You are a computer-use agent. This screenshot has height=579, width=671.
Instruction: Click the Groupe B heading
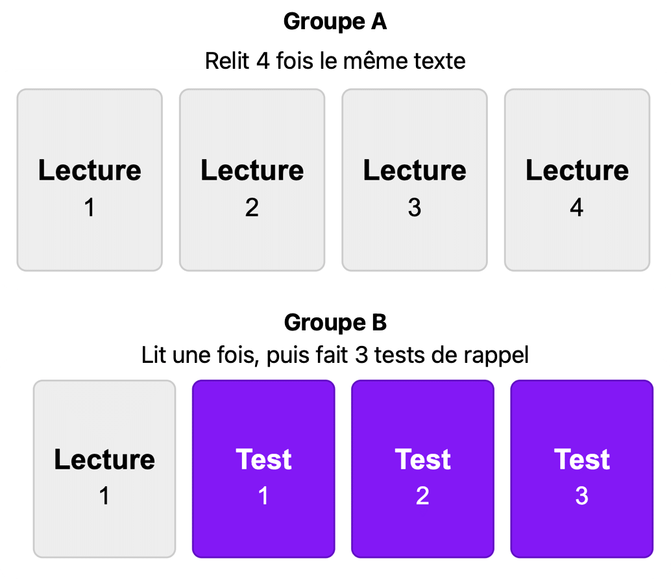pos(335,323)
